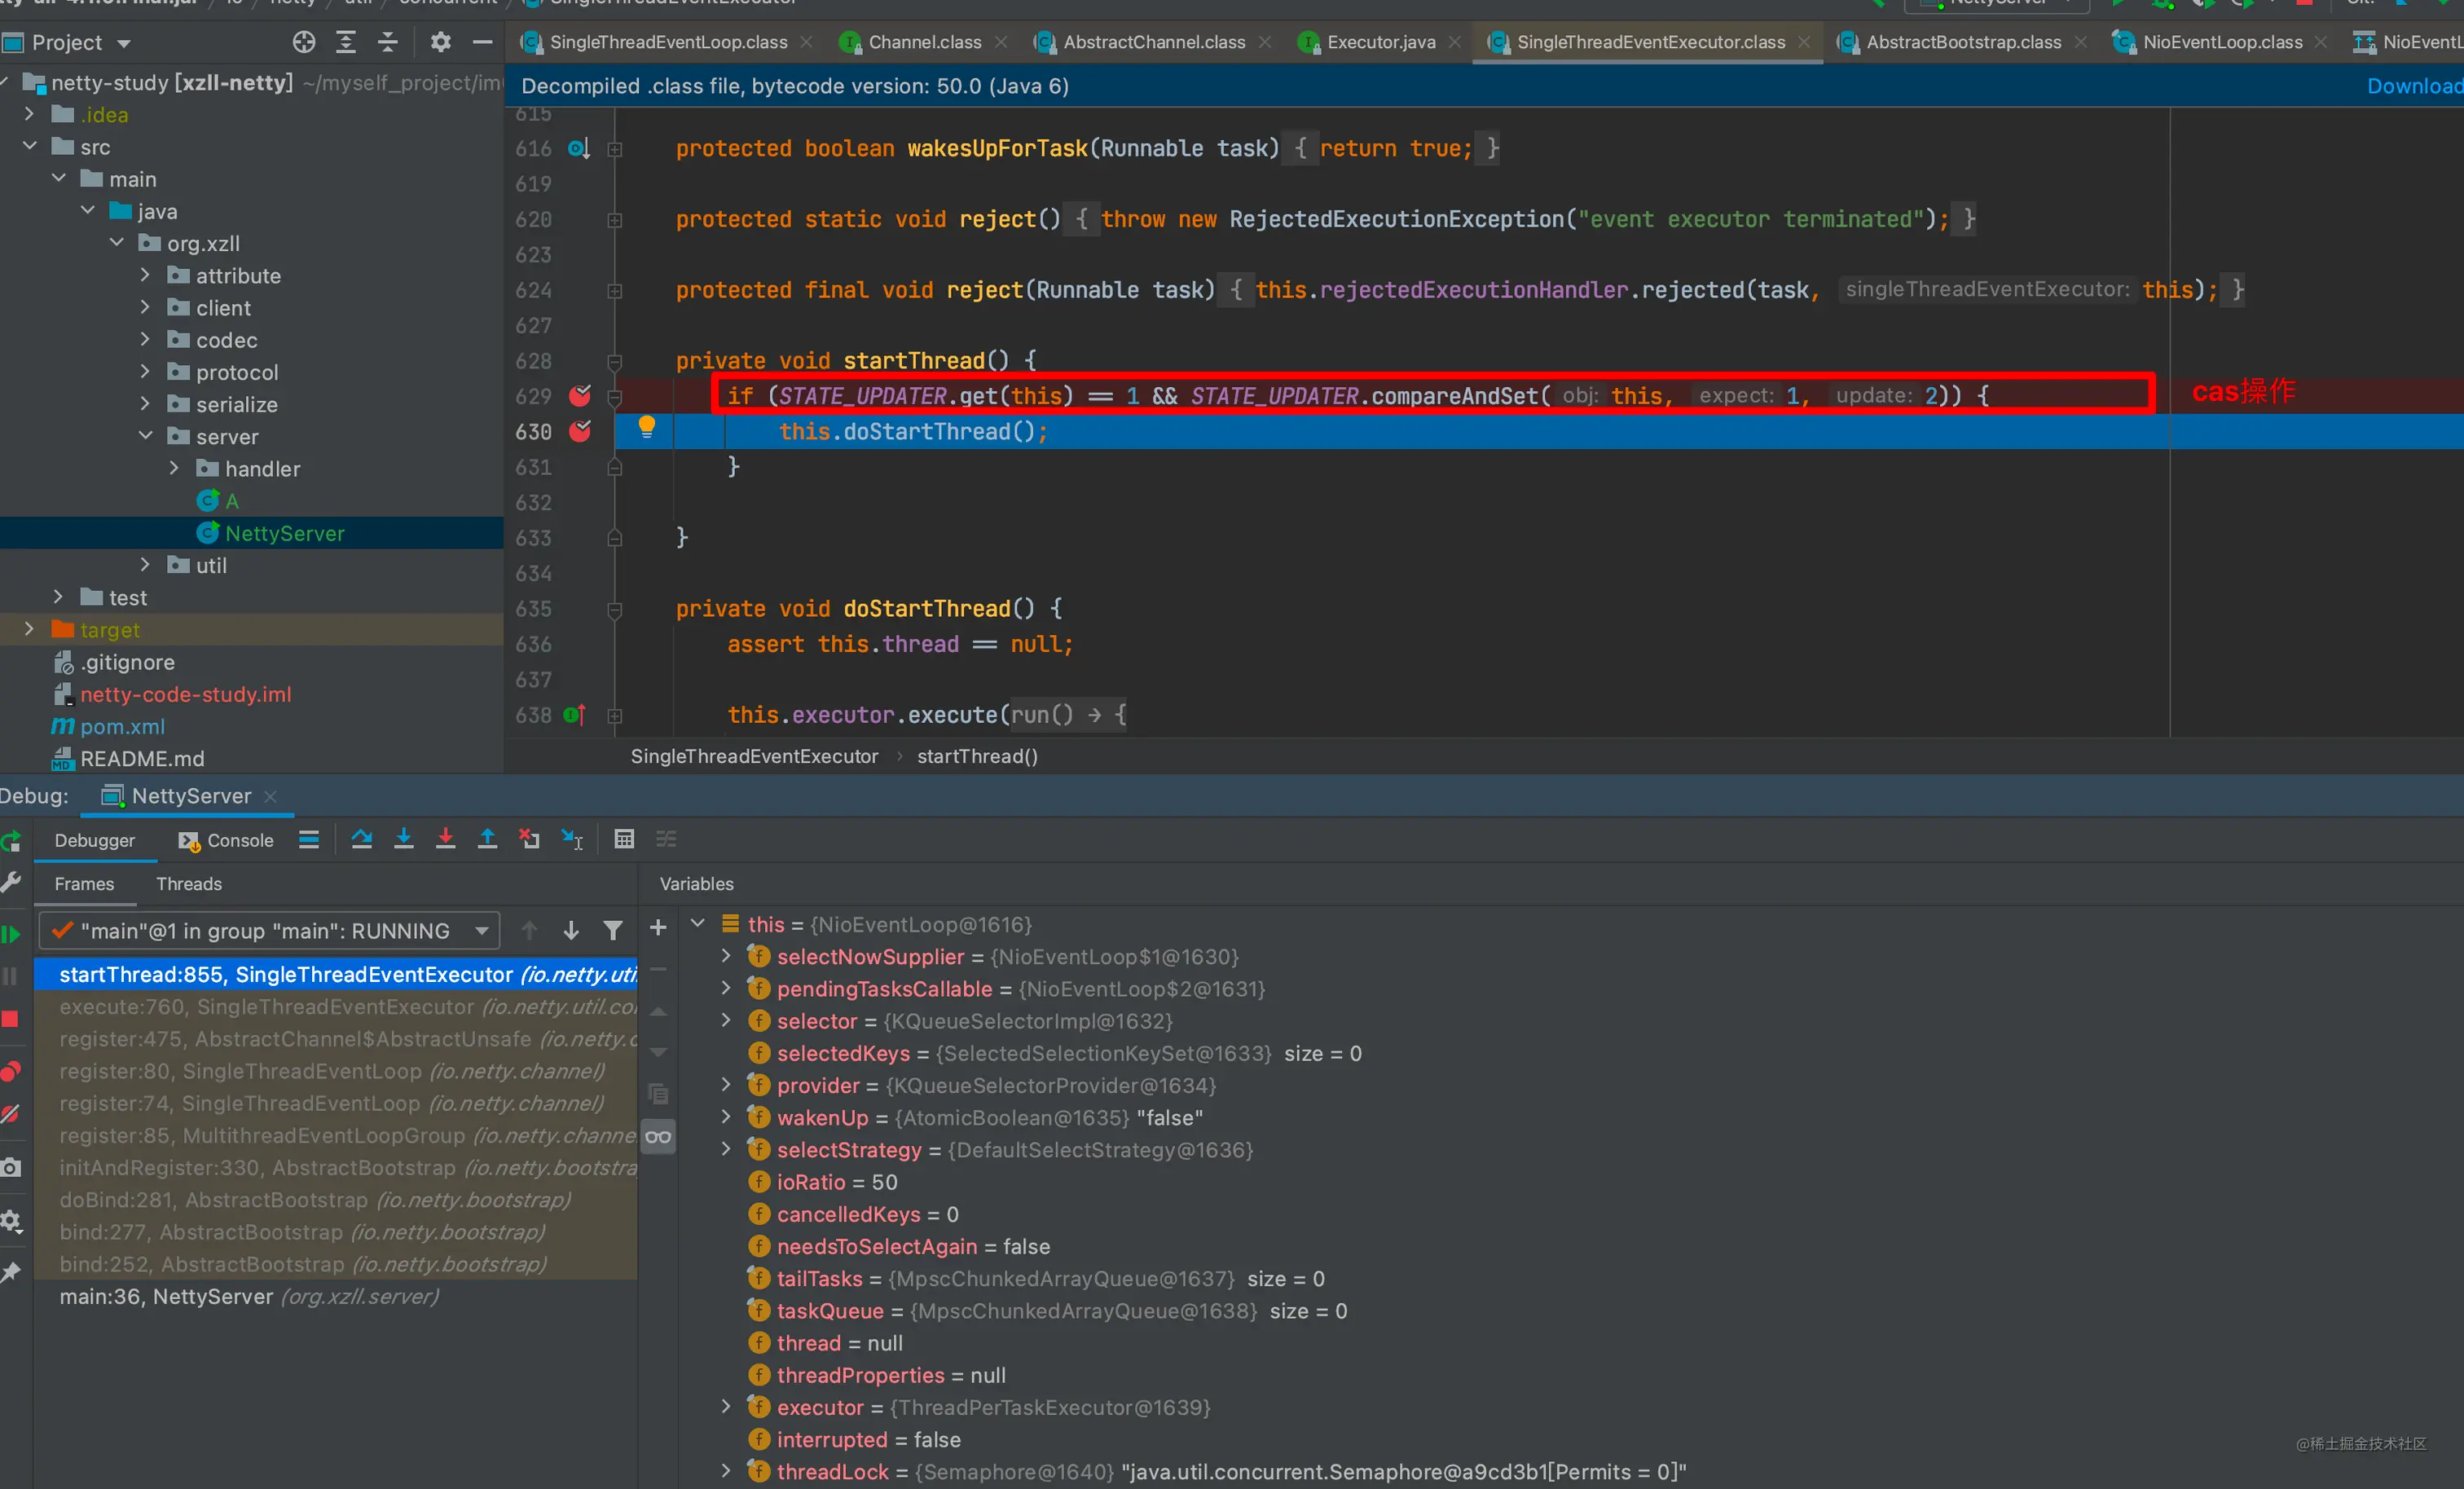The height and width of the screenshot is (1489, 2464).
Task: Select the main:36, NettyServer stack frame
Action: coord(250,1297)
